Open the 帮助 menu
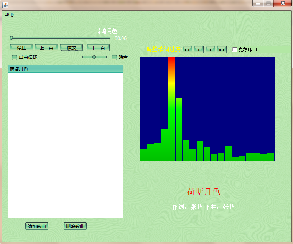 coord(9,15)
